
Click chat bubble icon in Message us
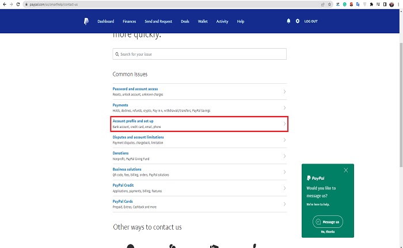[318, 222]
